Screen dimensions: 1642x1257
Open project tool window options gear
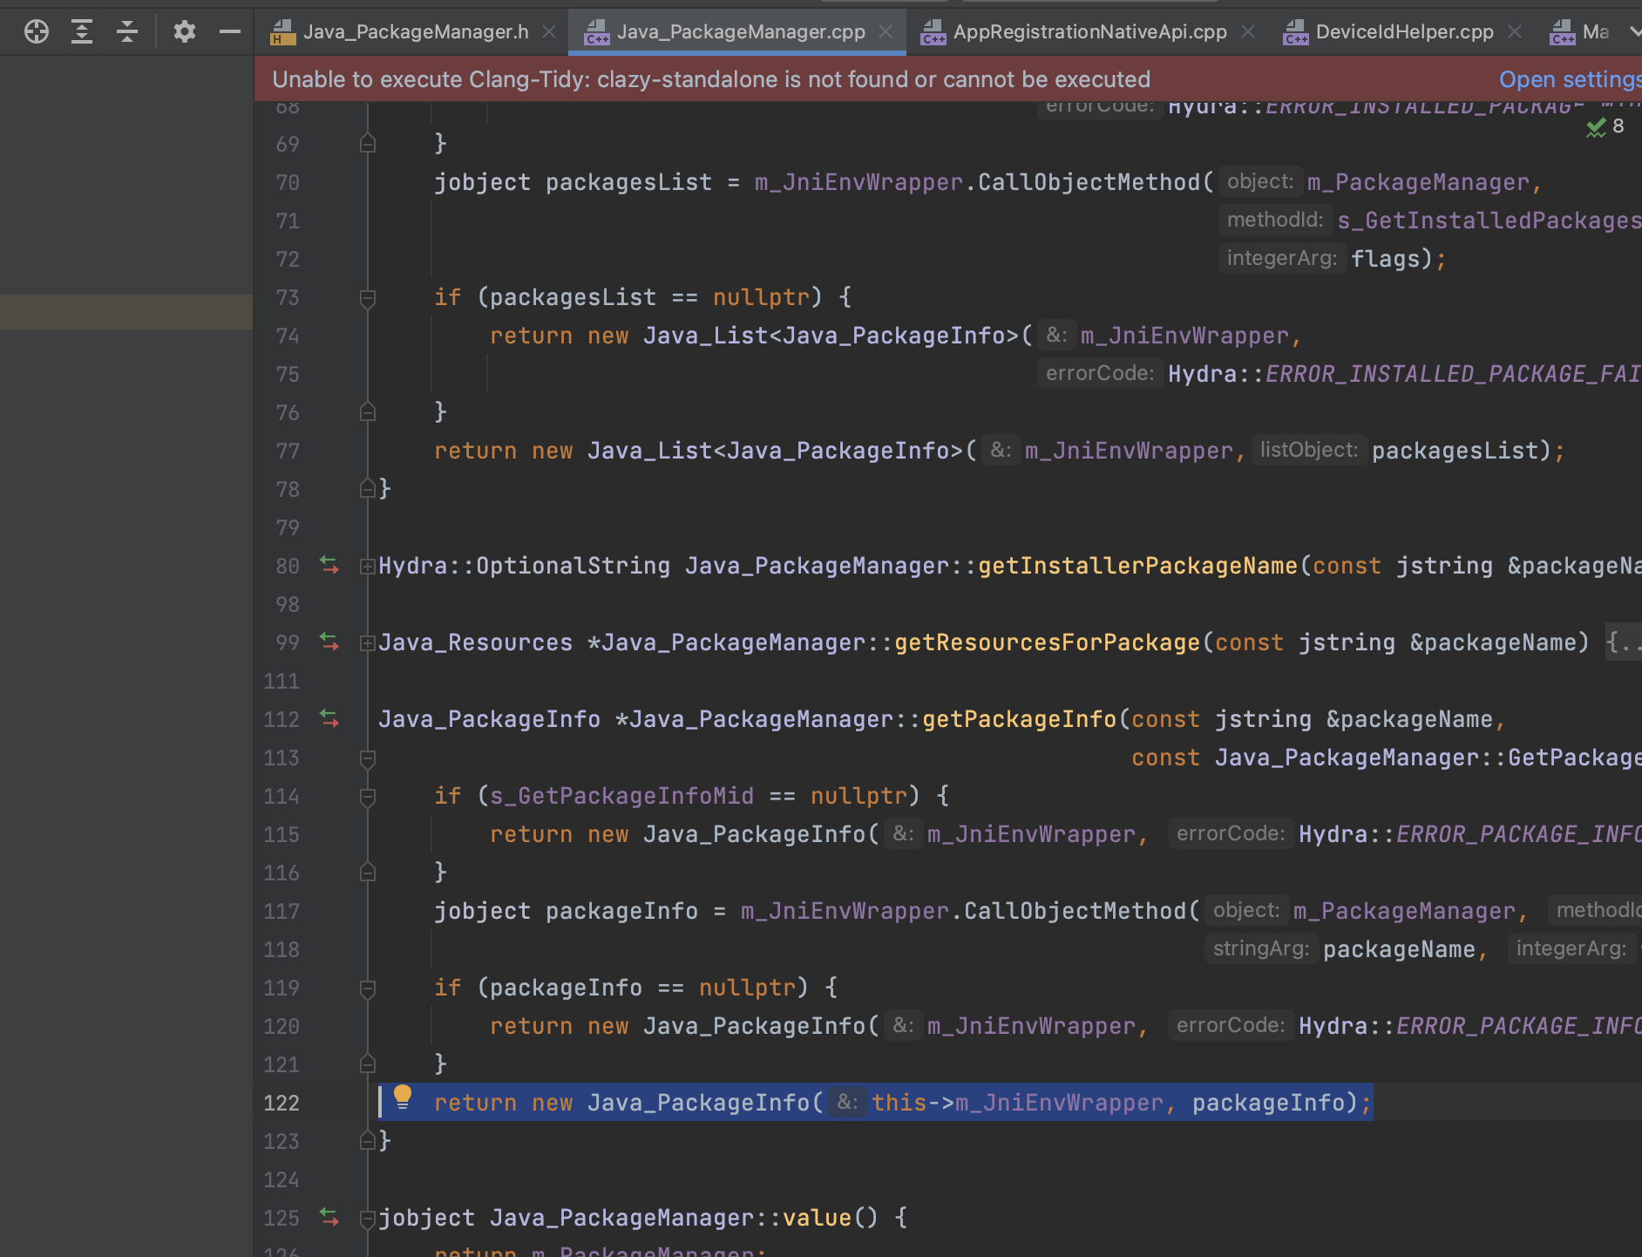point(185,31)
